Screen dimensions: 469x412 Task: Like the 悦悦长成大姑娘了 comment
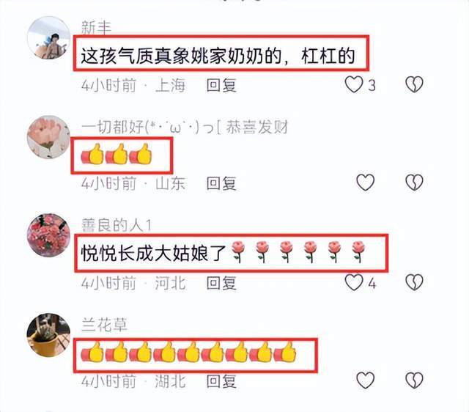(354, 282)
